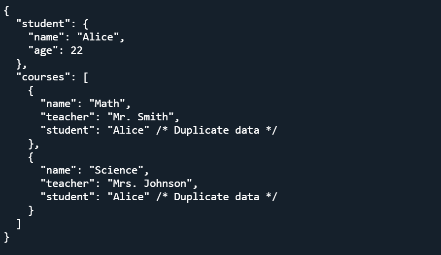Click the closing square bracket of courses
441x255 pixels.
coord(19,224)
